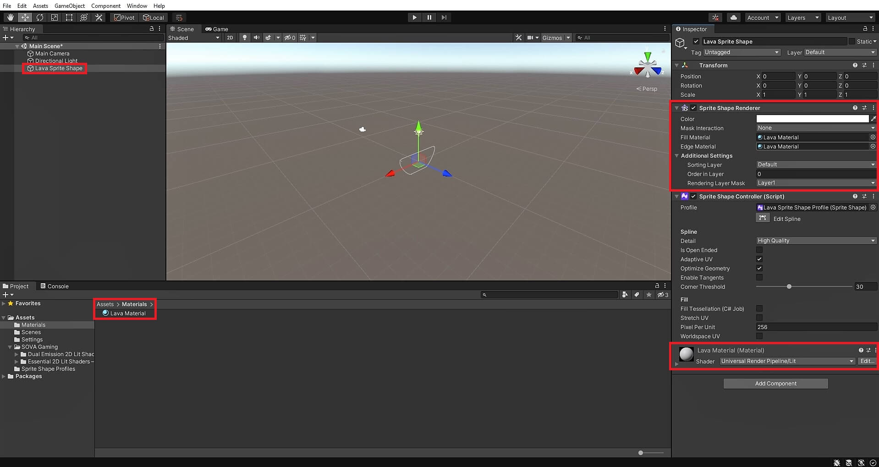Enable the Enable Tangents checkbox
The height and width of the screenshot is (467, 879).
[759, 277]
